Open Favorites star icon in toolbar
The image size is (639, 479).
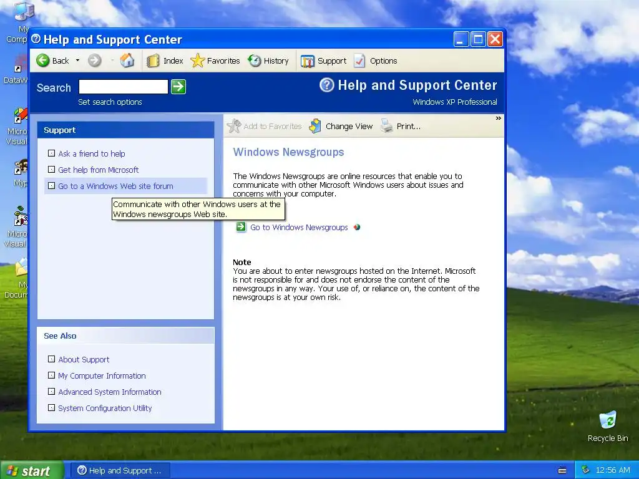197,60
